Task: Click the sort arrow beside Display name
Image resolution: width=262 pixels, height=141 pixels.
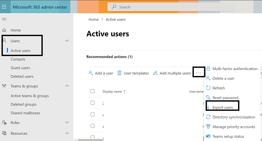Action: pos(124,92)
